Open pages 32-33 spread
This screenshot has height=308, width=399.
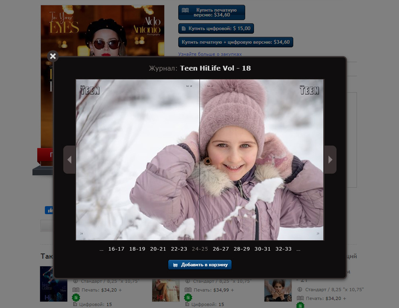click(283, 249)
